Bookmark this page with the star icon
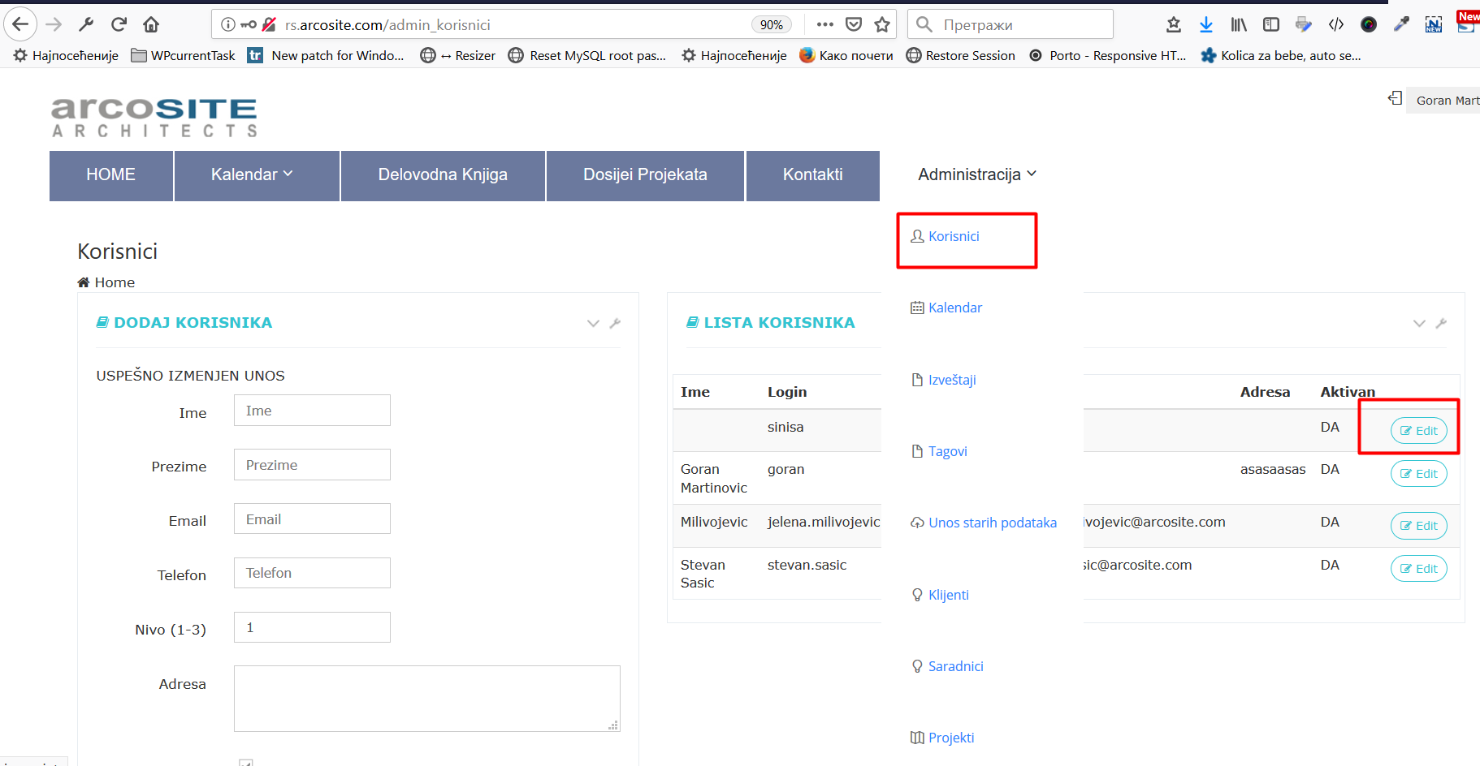The width and height of the screenshot is (1480, 766). [882, 24]
